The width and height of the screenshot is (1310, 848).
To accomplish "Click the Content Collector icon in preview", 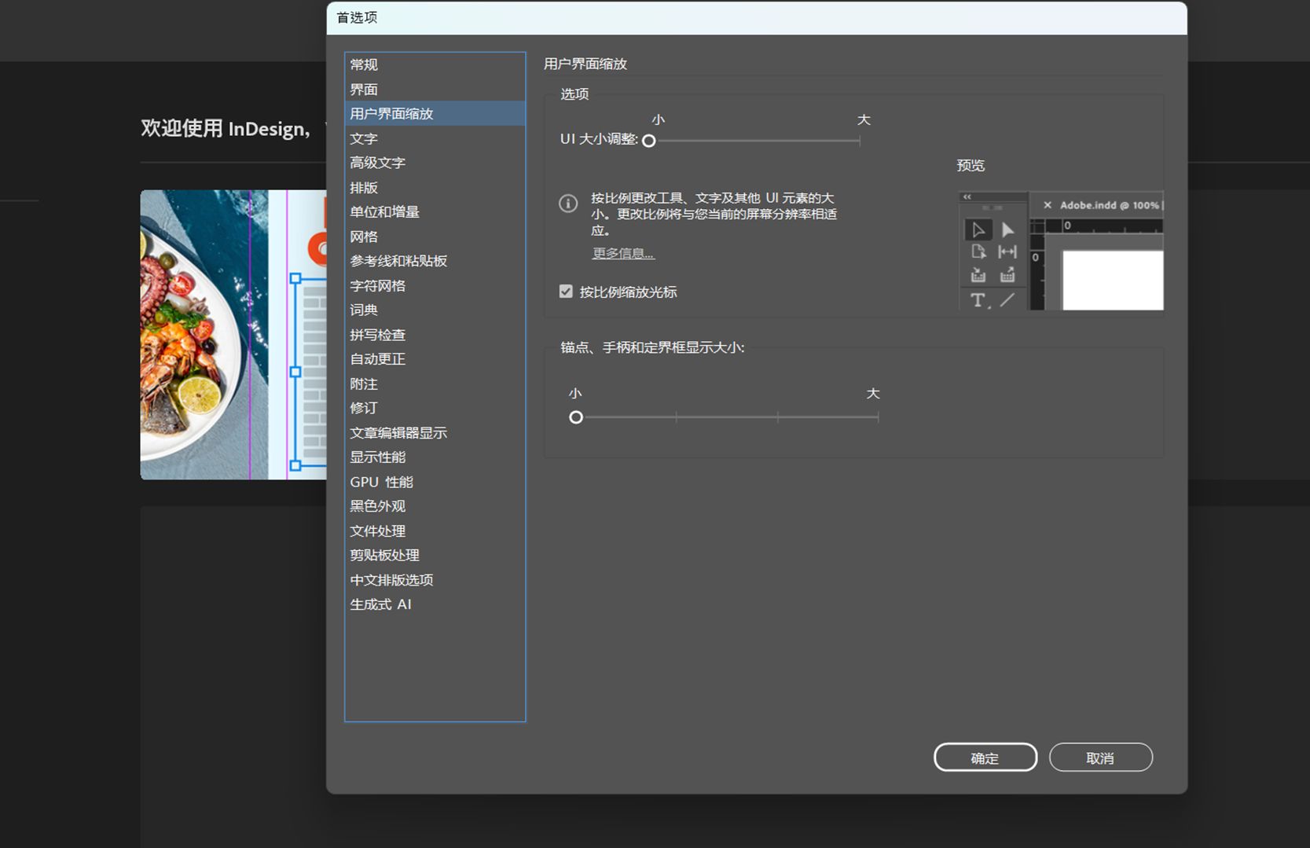I will (978, 275).
